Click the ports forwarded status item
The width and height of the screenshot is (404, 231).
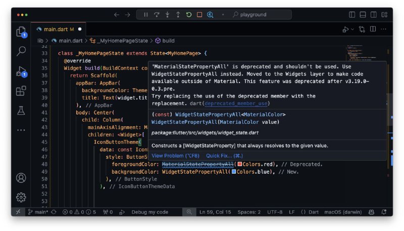[x=108, y=212]
